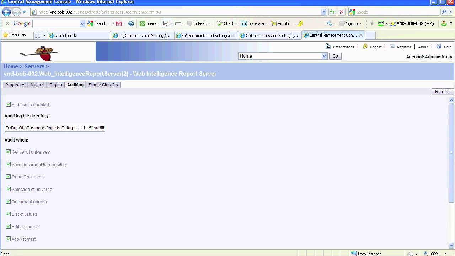Image resolution: width=455 pixels, height=256 pixels.
Task: Toggle 'Selection of universe' checkbox
Action: pos(8,189)
